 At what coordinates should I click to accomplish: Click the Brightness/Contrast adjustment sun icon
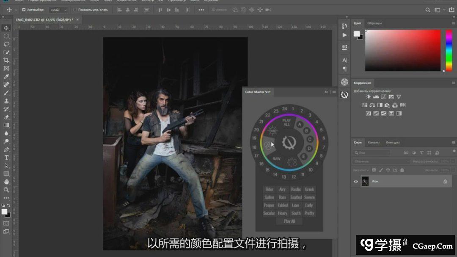point(368,97)
